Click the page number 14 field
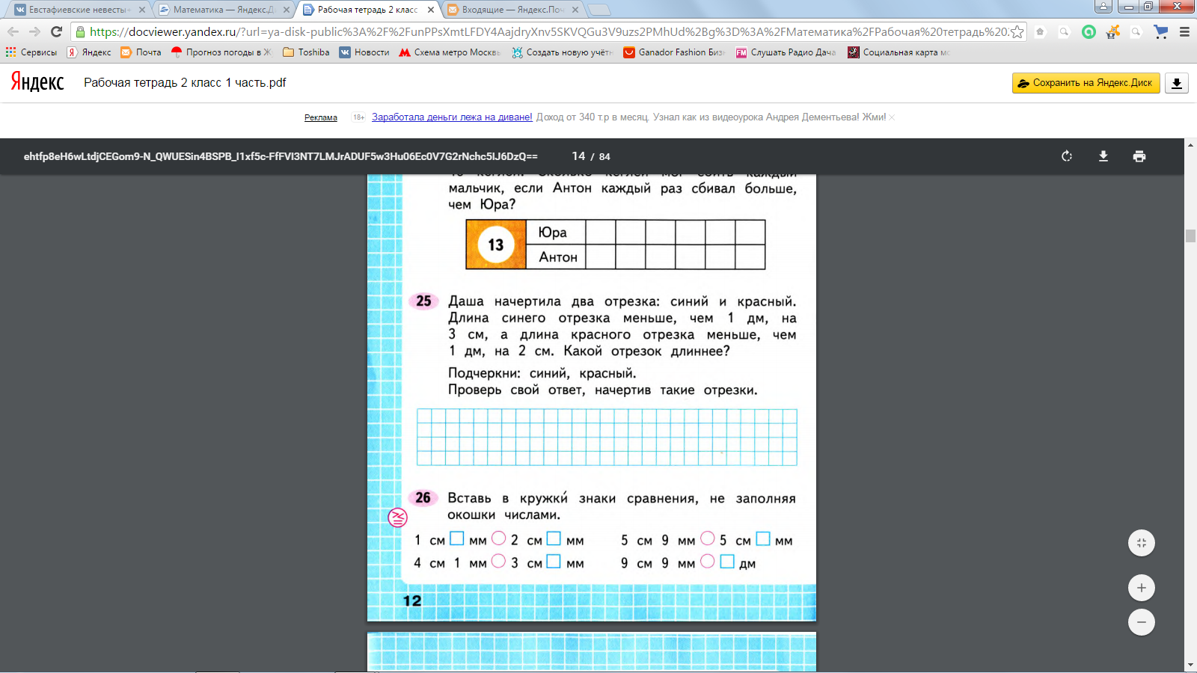The image size is (1197, 673). (578, 156)
